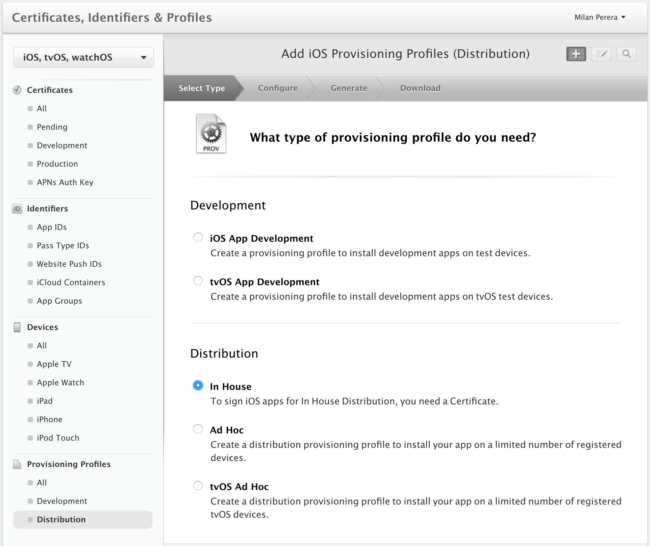Click the magnifier search icon
Viewport: 650px width, 546px height.
coord(626,54)
